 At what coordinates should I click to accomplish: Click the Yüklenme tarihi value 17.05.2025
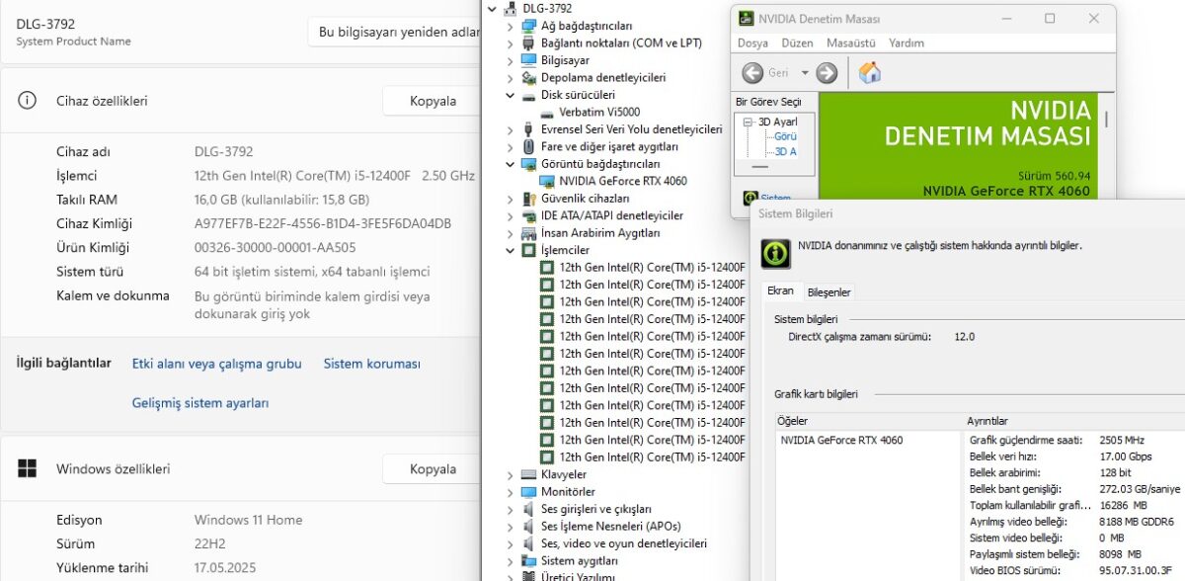click(226, 567)
